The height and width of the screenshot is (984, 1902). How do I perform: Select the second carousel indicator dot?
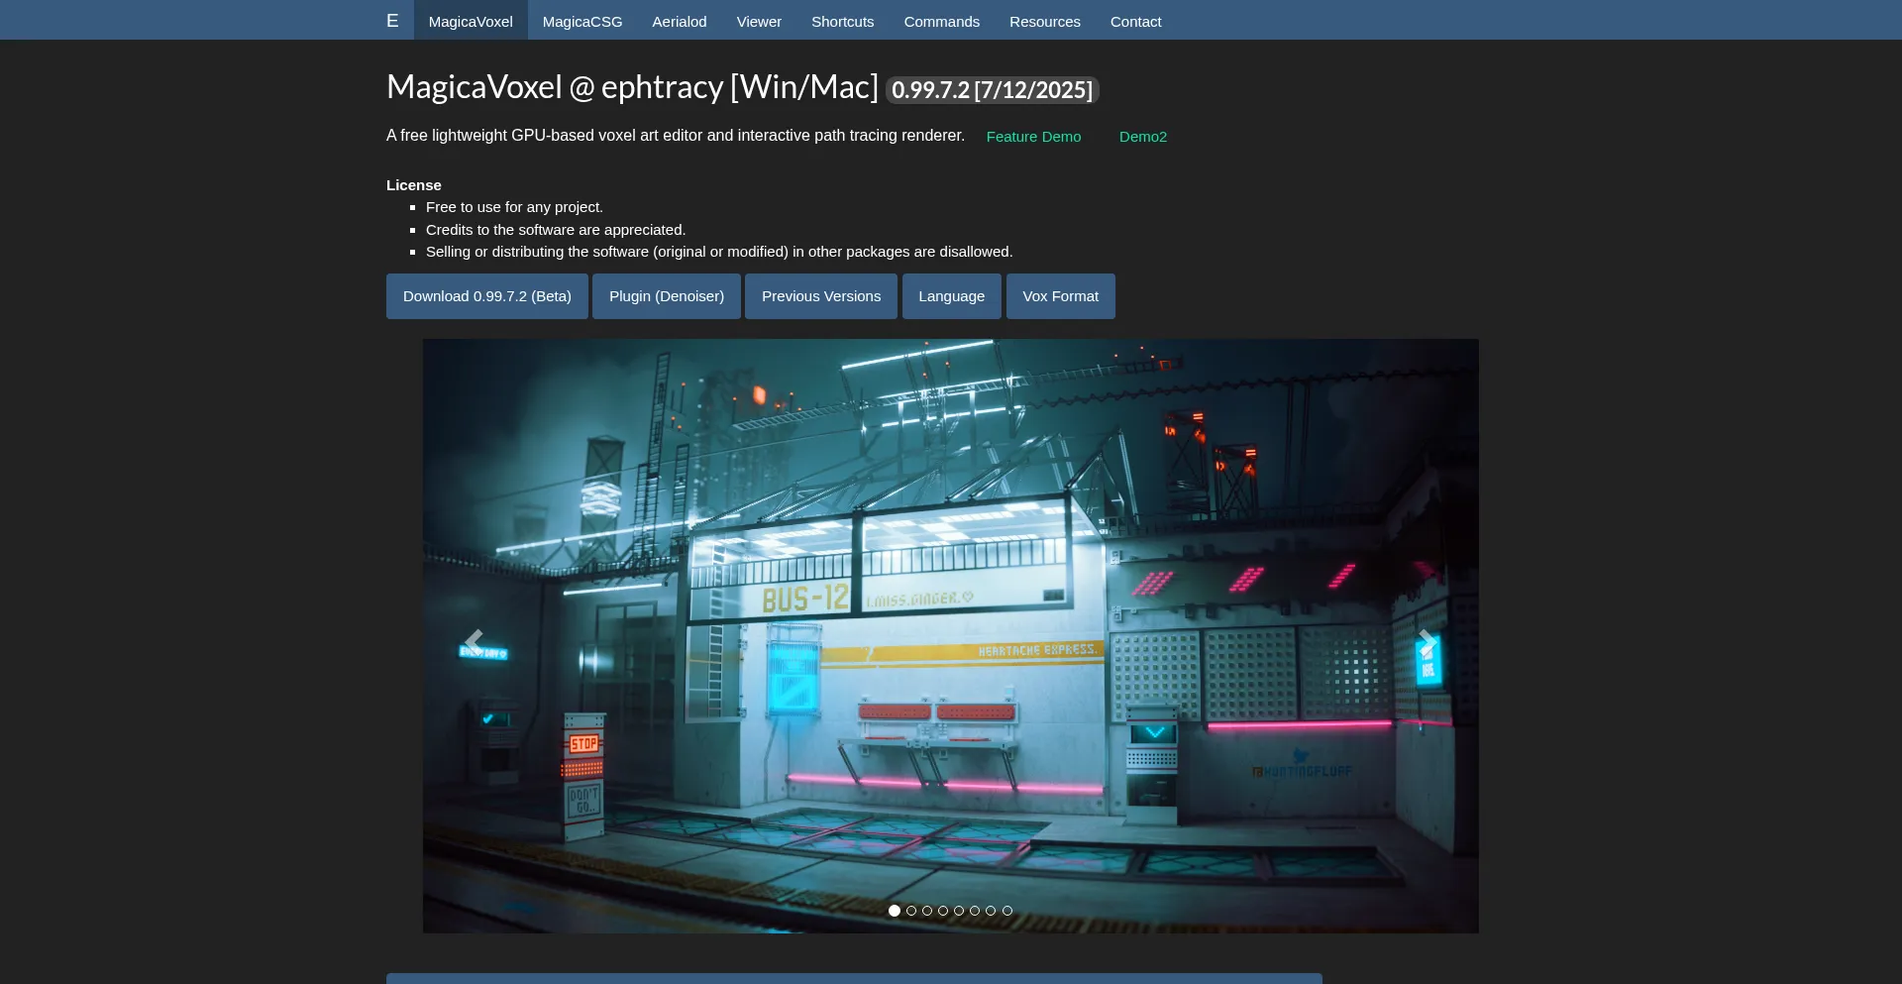pos(911,911)
